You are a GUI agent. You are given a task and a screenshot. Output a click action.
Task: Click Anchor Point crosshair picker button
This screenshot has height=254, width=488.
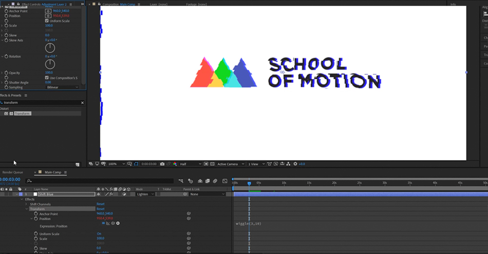pos(48,11)
